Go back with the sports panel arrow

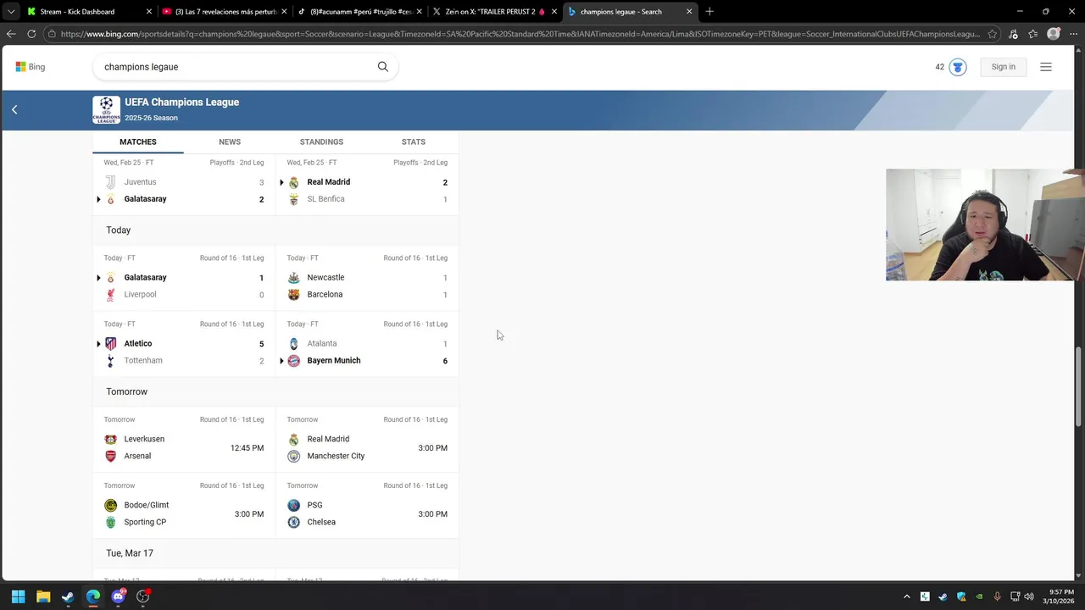pyautogui.click(x=14, y=109)
